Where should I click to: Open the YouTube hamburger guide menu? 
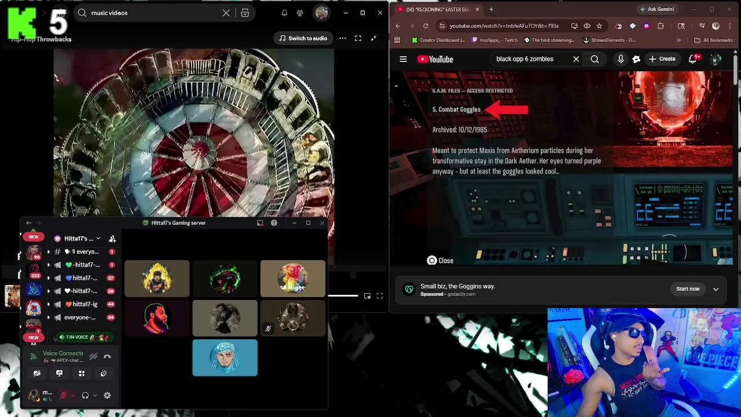click(403, 59)
